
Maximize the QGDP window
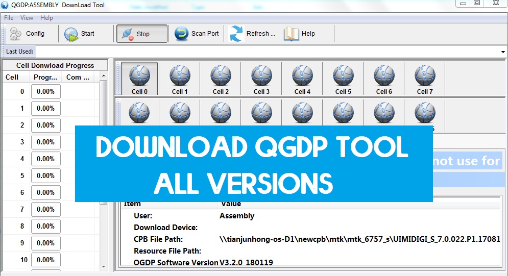(x=477, y=3)
